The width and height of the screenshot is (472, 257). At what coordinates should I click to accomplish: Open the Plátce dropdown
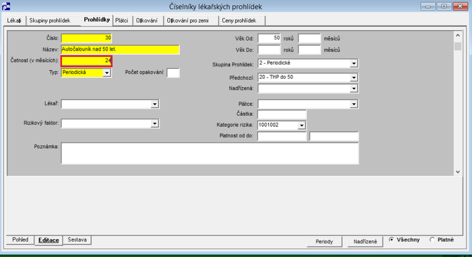[x=353, y=104]
